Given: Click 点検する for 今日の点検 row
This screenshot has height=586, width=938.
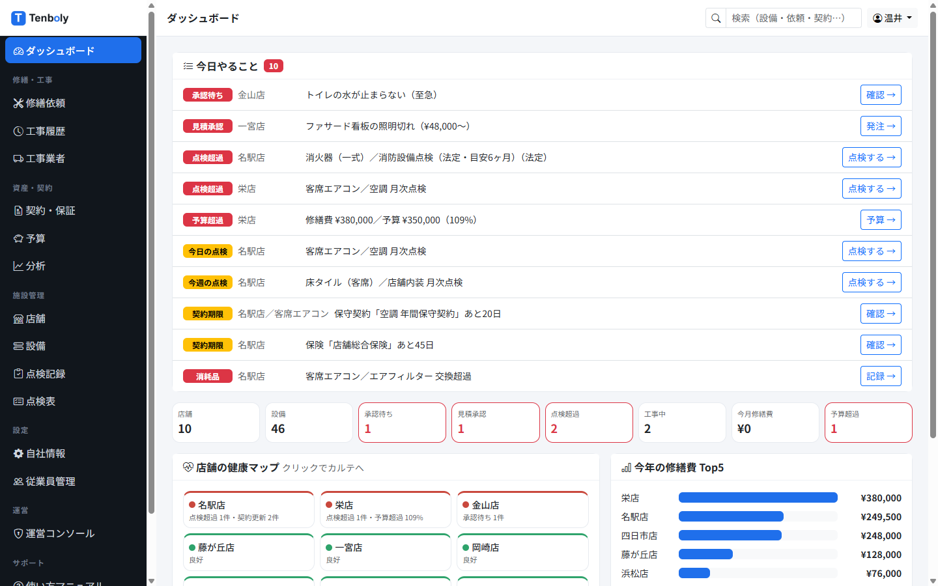Looking at the screenshot, I should [872, 251].
